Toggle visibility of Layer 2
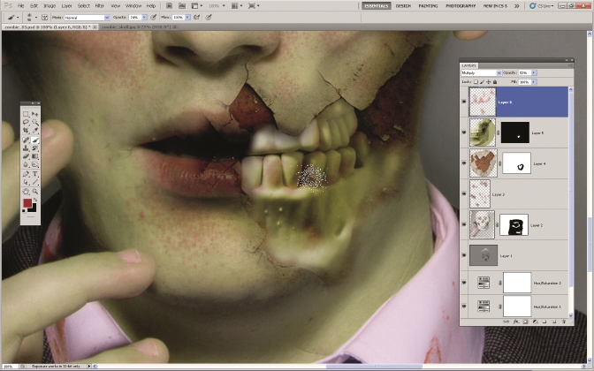 pyautogui.click(x=464, y=225)
